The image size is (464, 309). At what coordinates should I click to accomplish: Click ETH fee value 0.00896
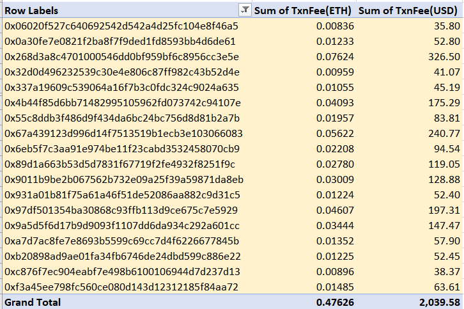pos(335,272)
